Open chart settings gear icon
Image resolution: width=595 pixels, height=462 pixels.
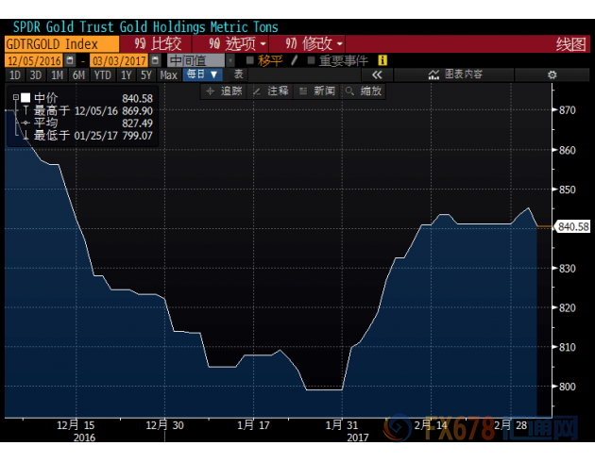point(552,74)
